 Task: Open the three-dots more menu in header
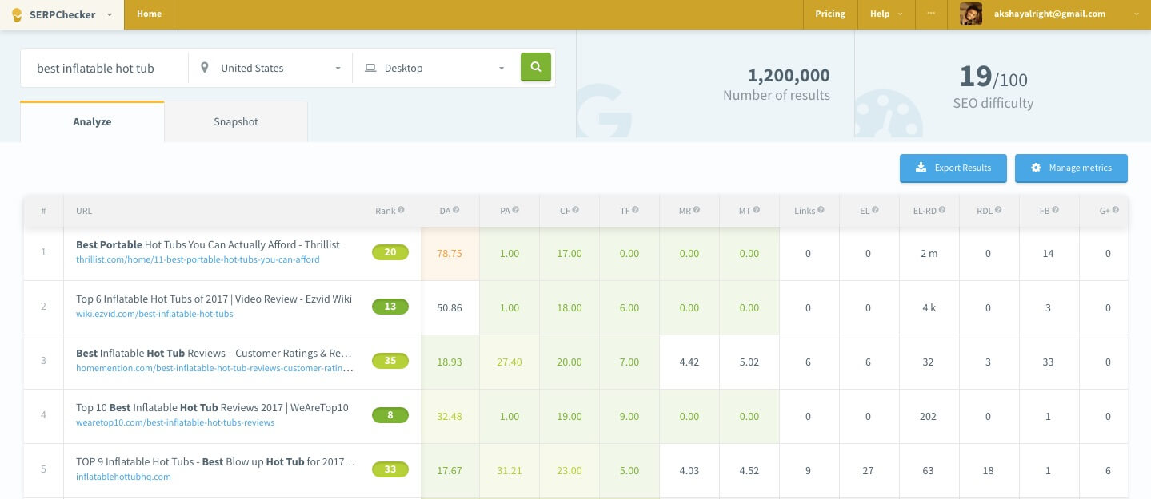(931, 14)
